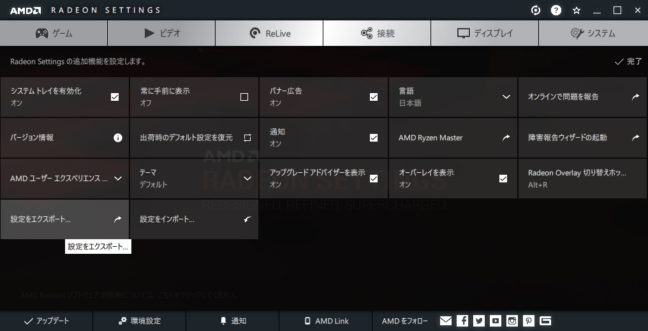Click the info icon on バージョン情報
Screen dimensions: 648x331
(x=118, y=138)
